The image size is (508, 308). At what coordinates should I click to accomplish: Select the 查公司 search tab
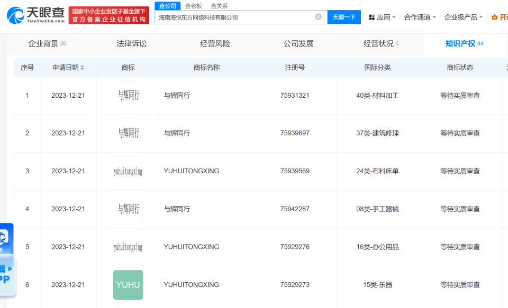(x=168, y=6)
